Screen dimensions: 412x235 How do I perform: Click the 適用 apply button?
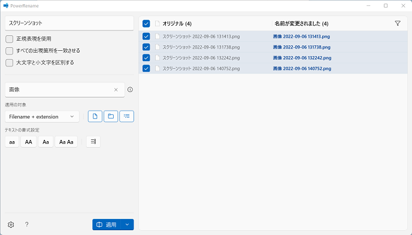[107, 224]
